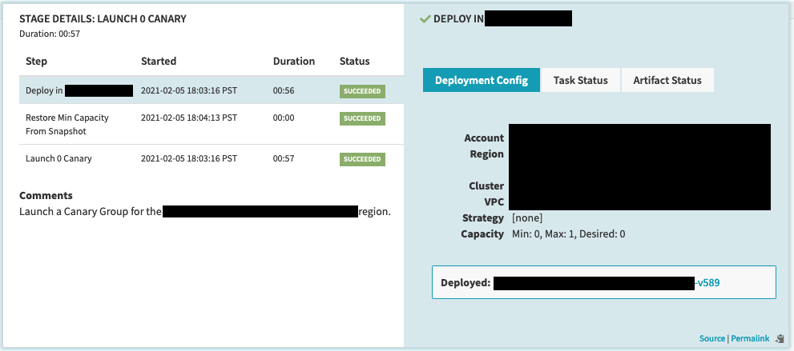Open the Source link

coord(712,338)
